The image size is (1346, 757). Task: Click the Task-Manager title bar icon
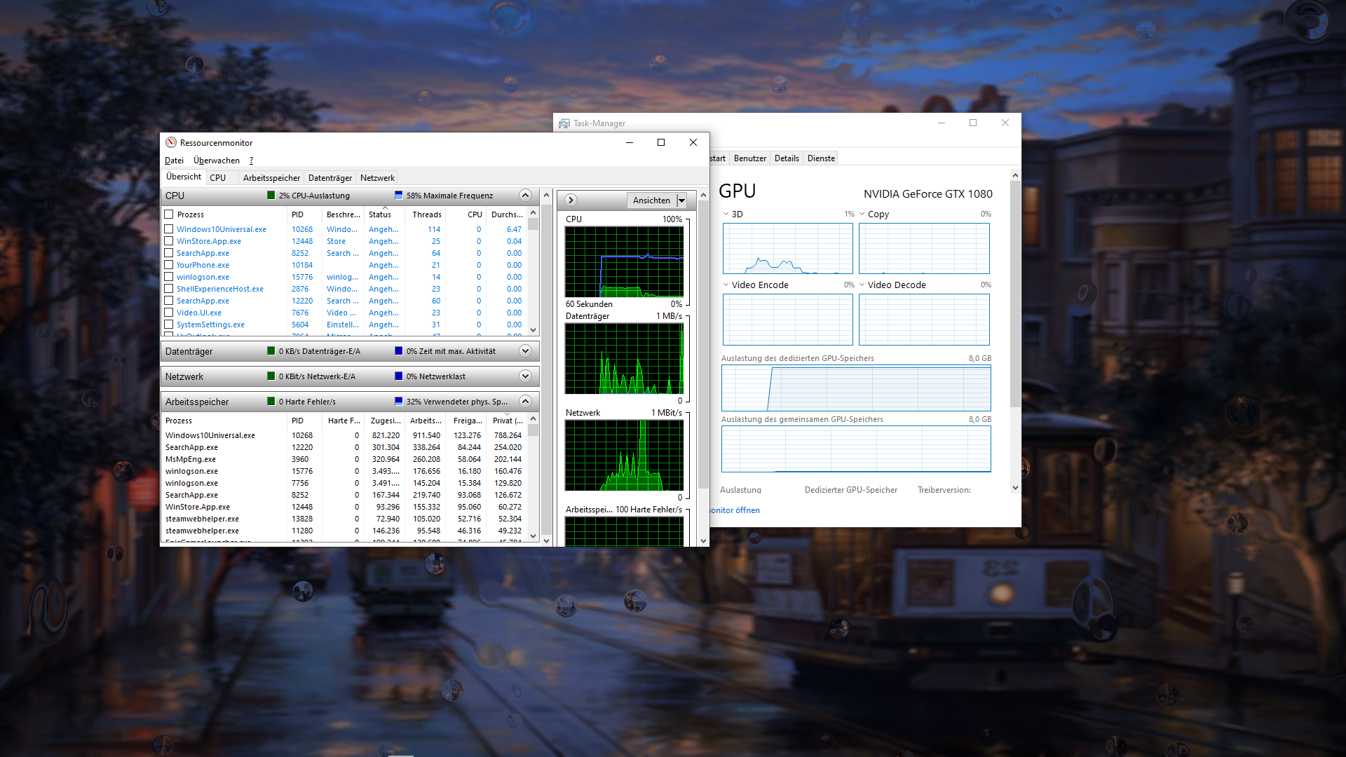coord(564,123)
